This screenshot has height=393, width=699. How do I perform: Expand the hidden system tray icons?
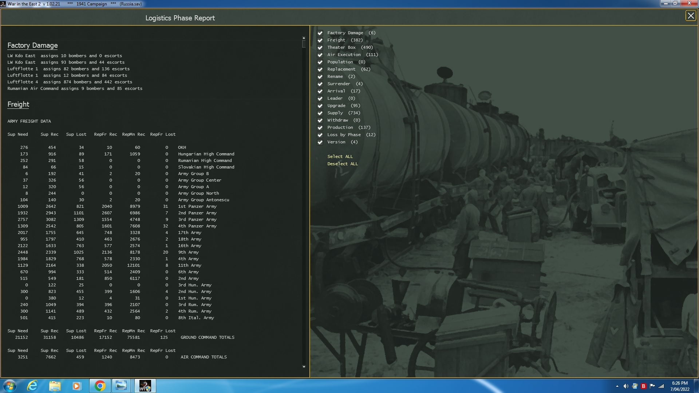tap(617, 385)
